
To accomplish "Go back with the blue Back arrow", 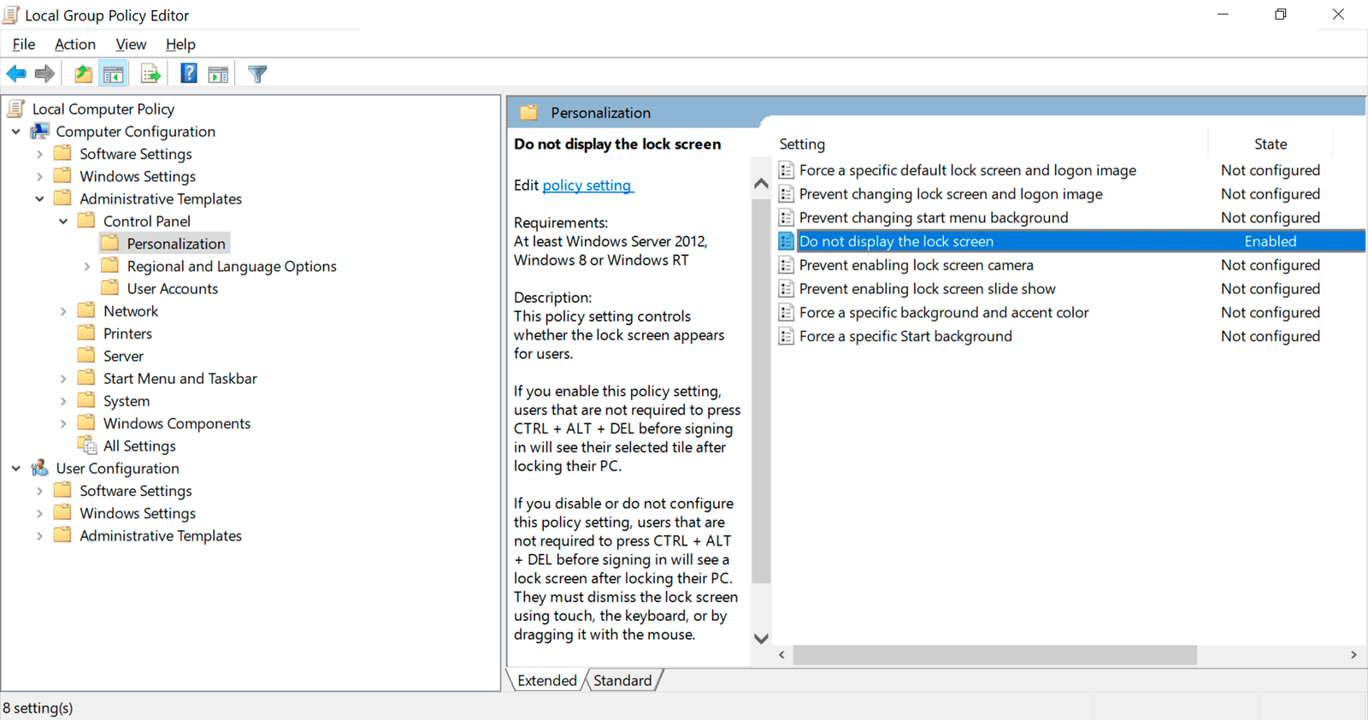I will pyautogui.click(x=16, y=74).
